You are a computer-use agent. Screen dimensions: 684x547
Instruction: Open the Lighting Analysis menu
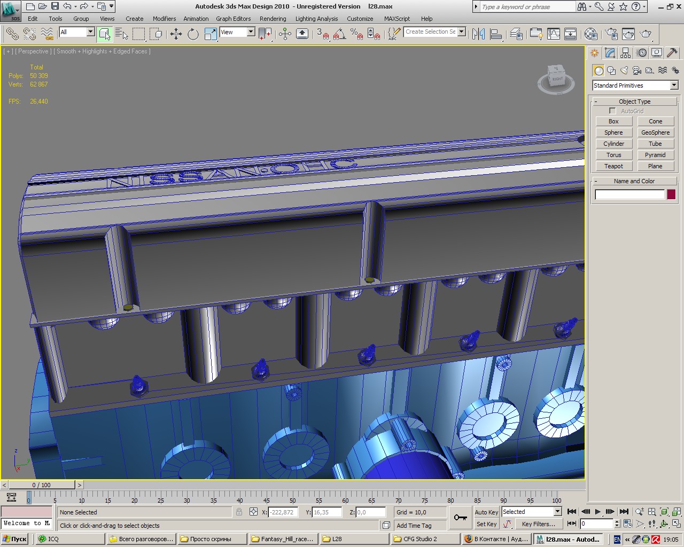tap(316, 19)
